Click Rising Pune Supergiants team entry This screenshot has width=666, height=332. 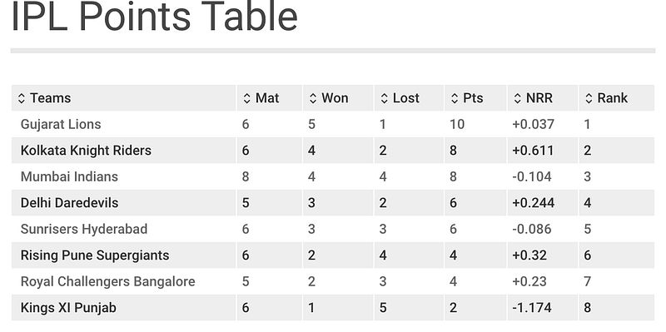[x=95, y=255]
